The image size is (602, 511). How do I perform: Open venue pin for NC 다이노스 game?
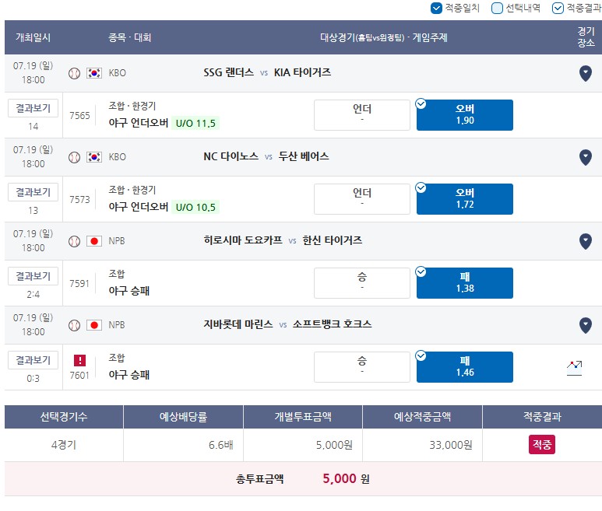(x=585, y=157)
